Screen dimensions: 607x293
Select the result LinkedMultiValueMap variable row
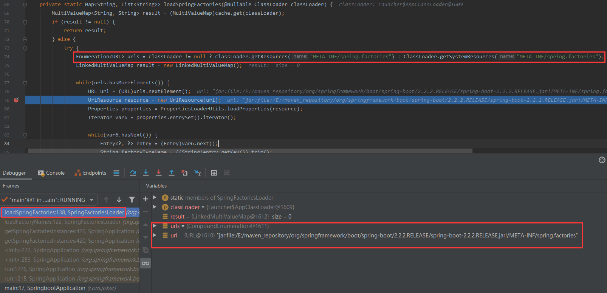pos(379,217)
